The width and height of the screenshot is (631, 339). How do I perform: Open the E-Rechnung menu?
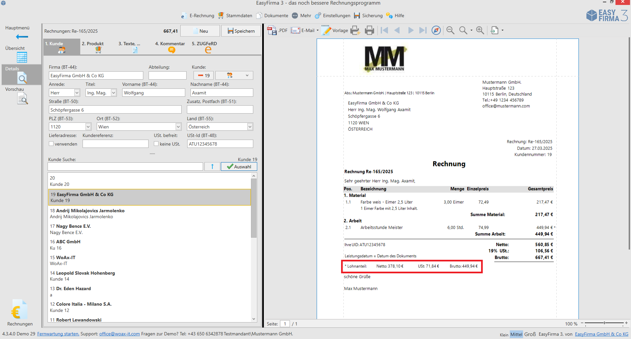pyautogui.click(x=197, y=16)
